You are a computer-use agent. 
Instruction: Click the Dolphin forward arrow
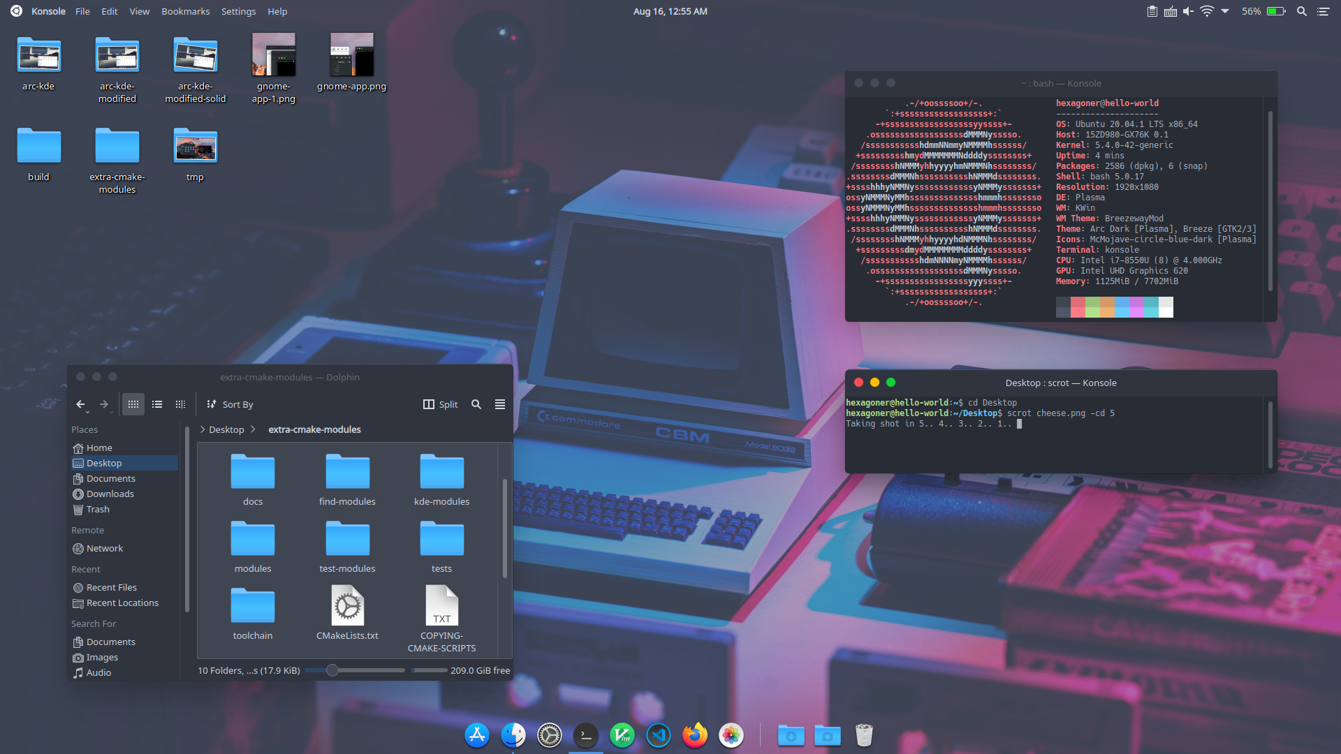click(104, 404)
